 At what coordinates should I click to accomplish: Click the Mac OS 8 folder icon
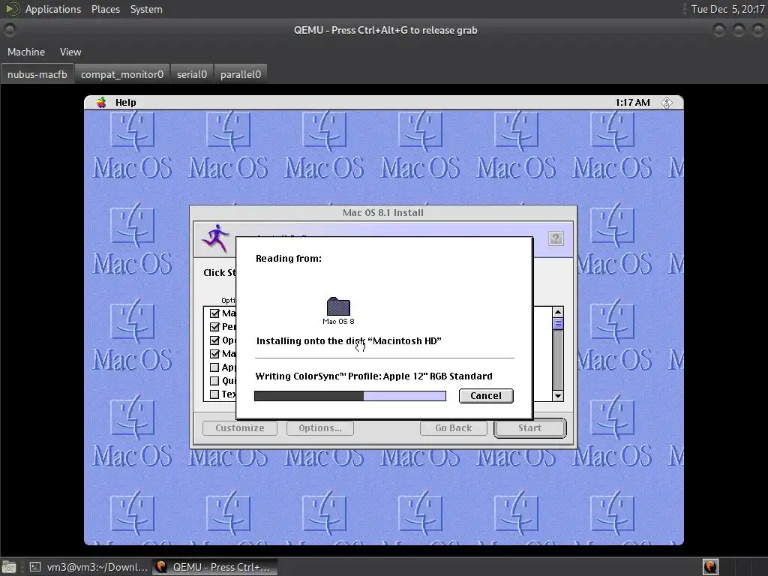pos(338,307)
